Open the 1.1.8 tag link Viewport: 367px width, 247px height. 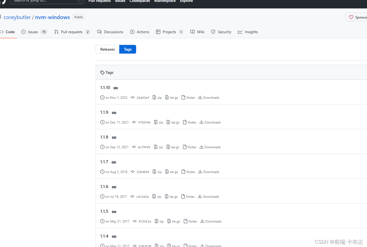(x=104, y=137)
